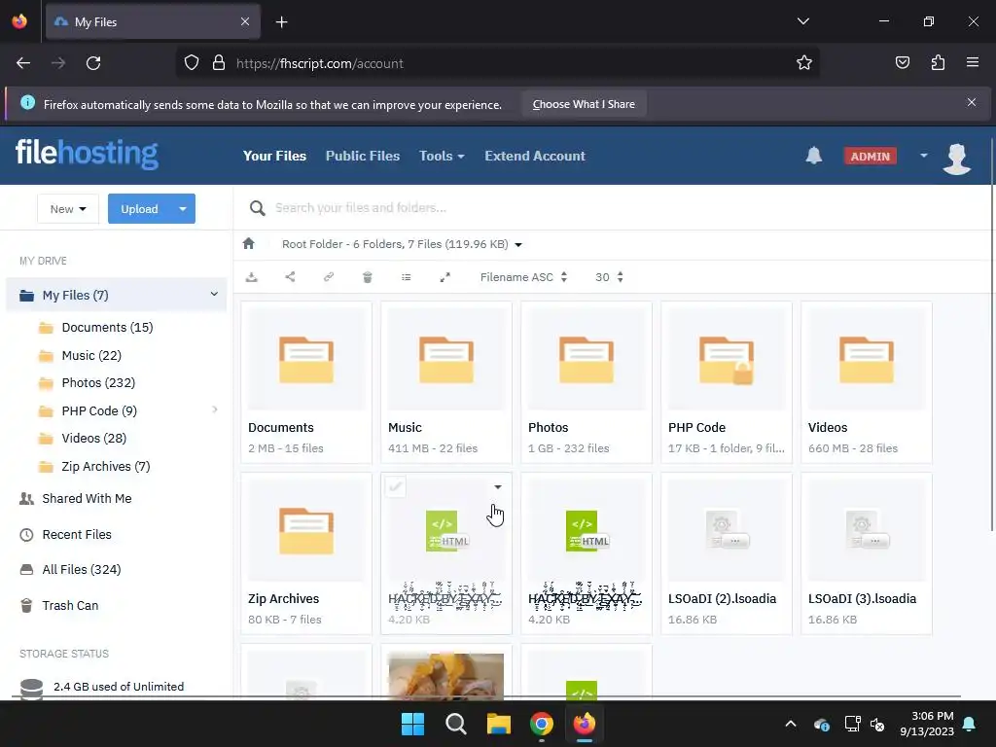Open Windows Start button

412,724
